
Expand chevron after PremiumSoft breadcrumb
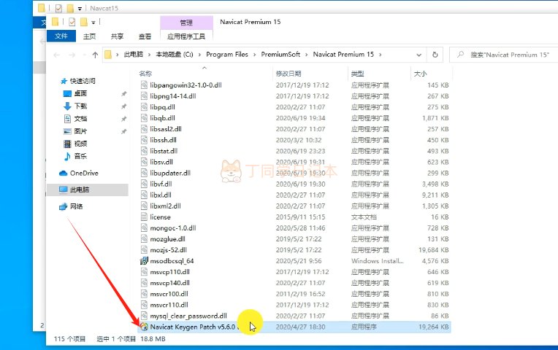click(307, 55)
